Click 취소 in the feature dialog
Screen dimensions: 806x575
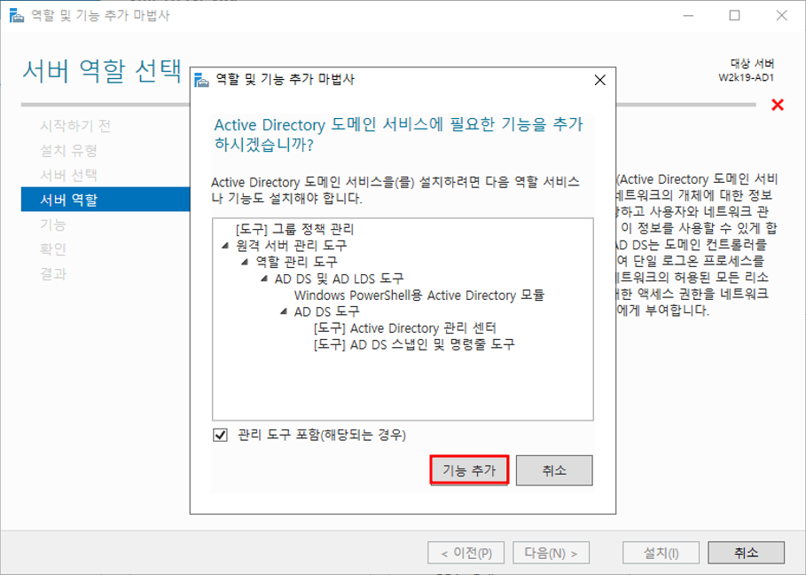click(554, 470)
